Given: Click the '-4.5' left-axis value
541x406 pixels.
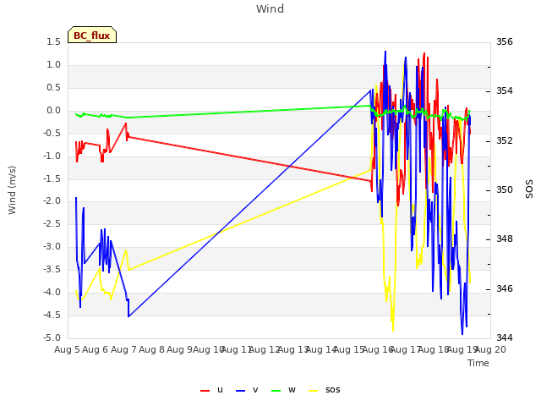Looking at the screenshot, I should 52,315.
